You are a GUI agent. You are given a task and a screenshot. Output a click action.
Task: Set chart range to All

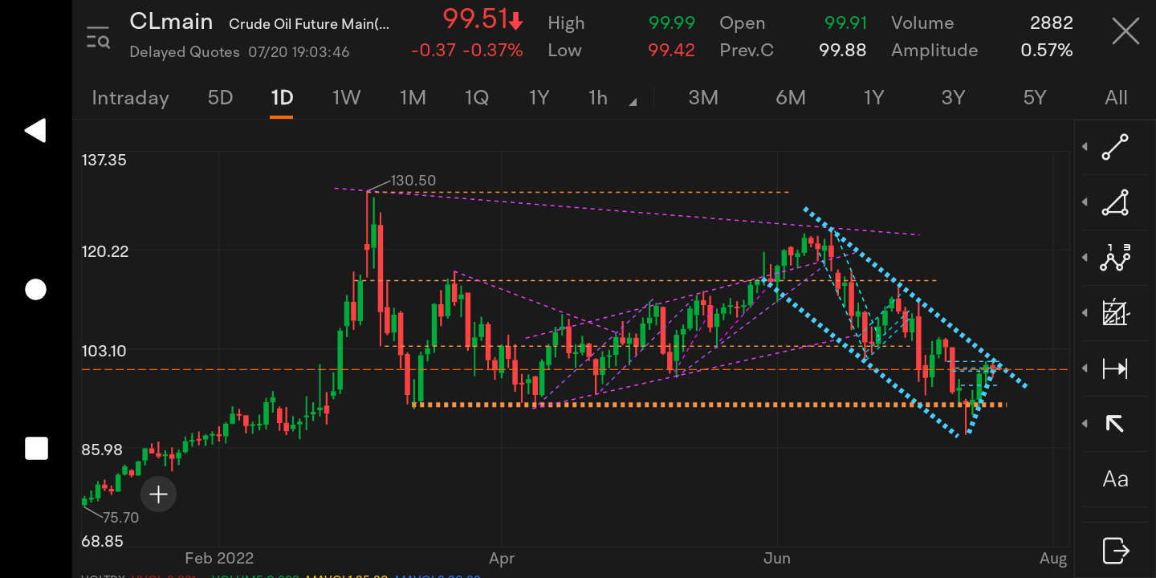[x=1116, y=98]
